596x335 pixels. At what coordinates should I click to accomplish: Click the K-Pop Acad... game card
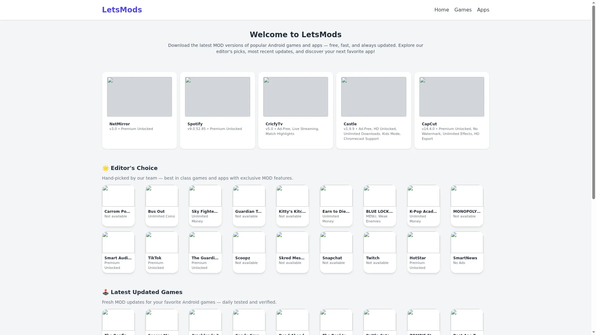click(423, 206)
